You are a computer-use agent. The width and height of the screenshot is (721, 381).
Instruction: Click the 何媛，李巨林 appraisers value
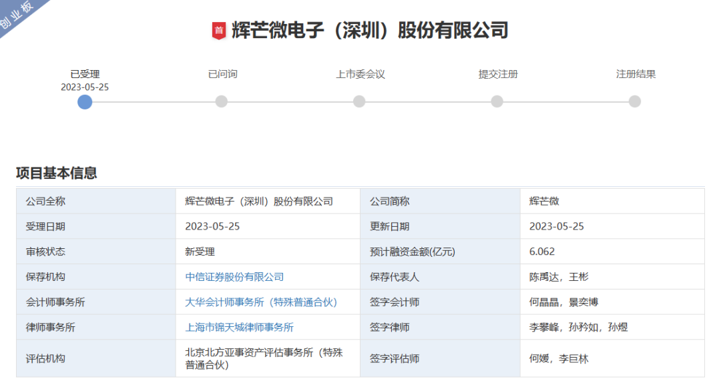tap(559, 359)
